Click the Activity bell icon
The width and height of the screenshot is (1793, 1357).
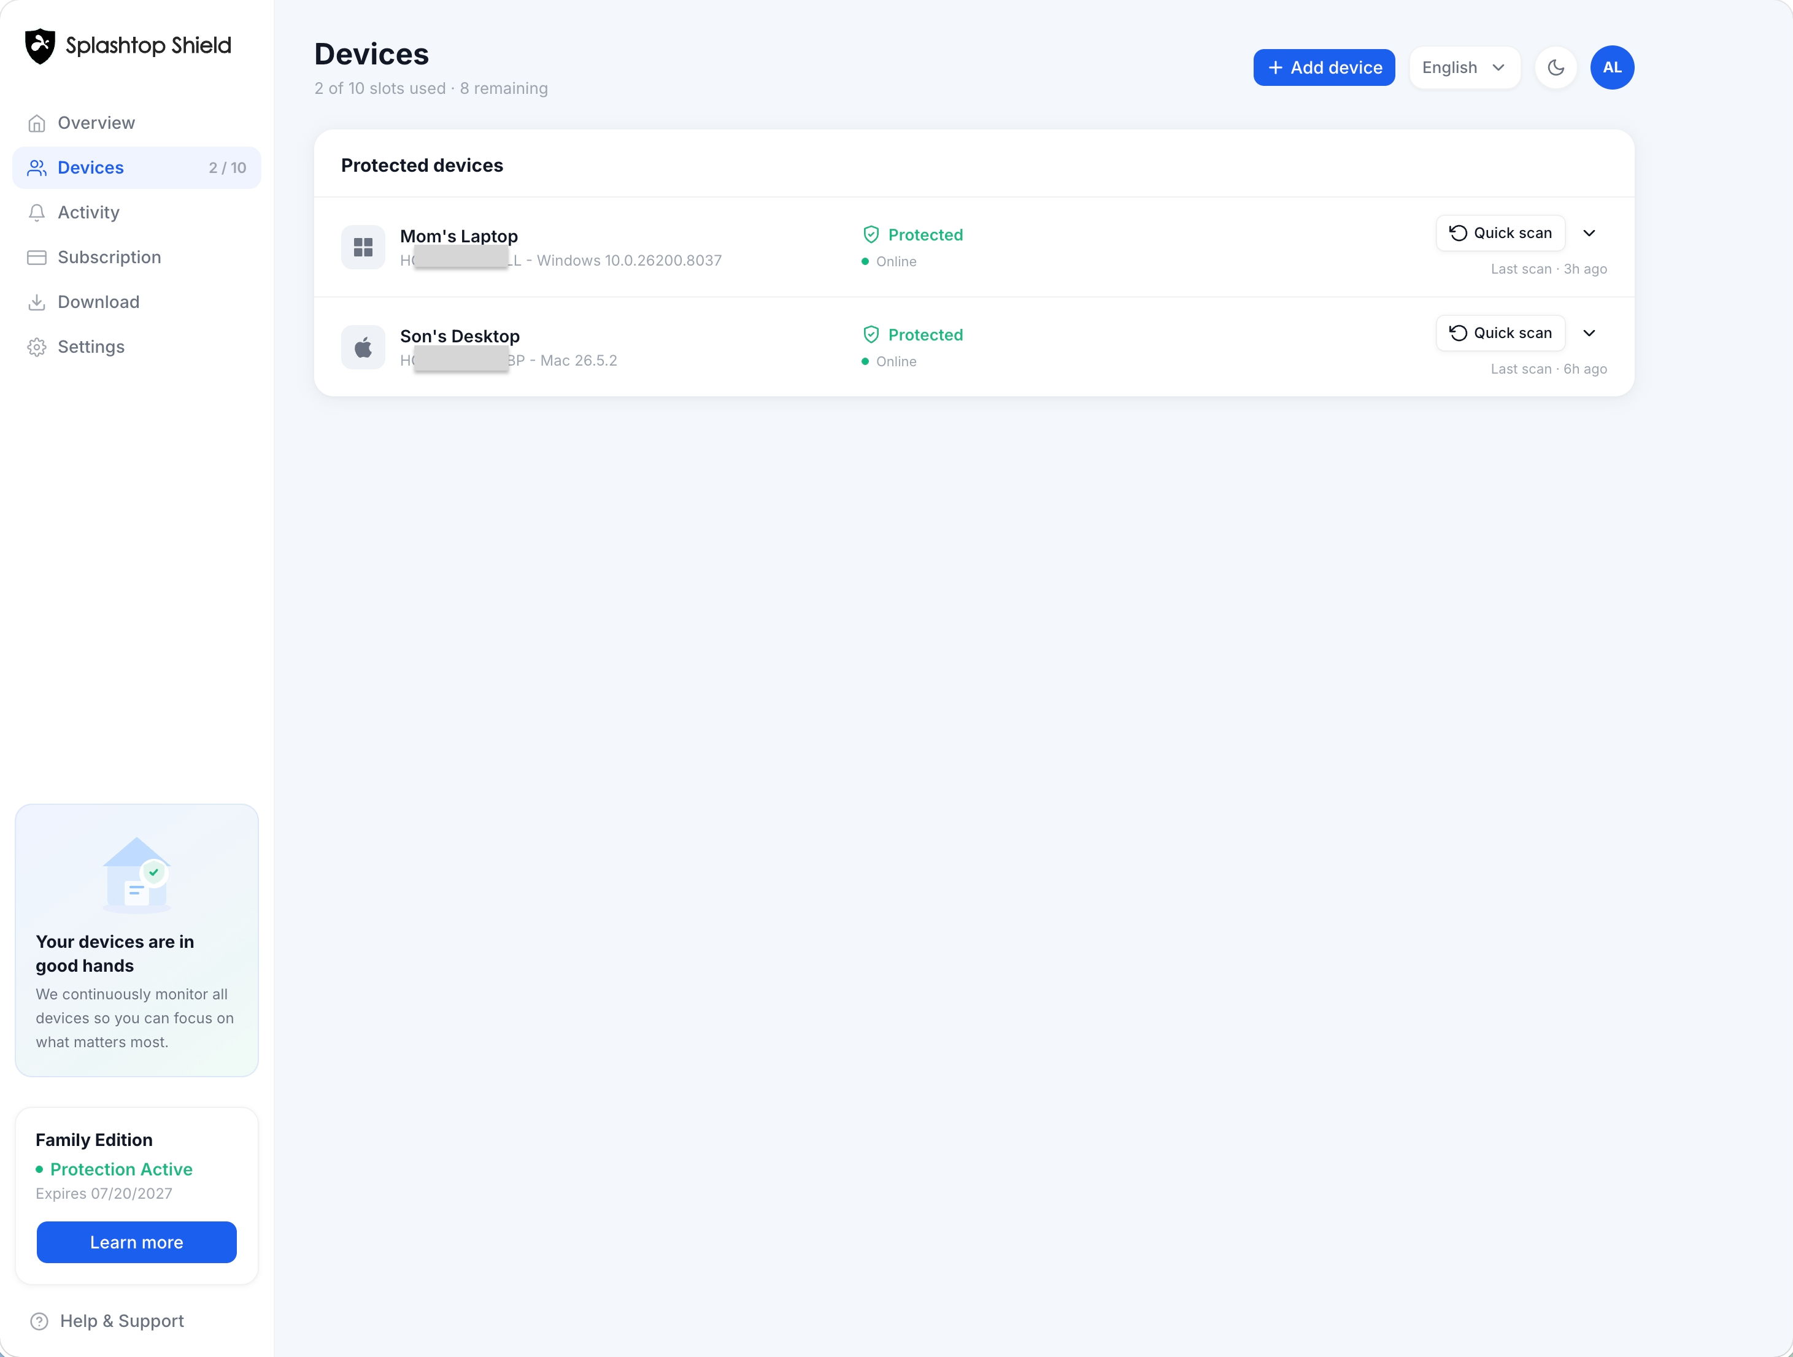tap(36, 212)
